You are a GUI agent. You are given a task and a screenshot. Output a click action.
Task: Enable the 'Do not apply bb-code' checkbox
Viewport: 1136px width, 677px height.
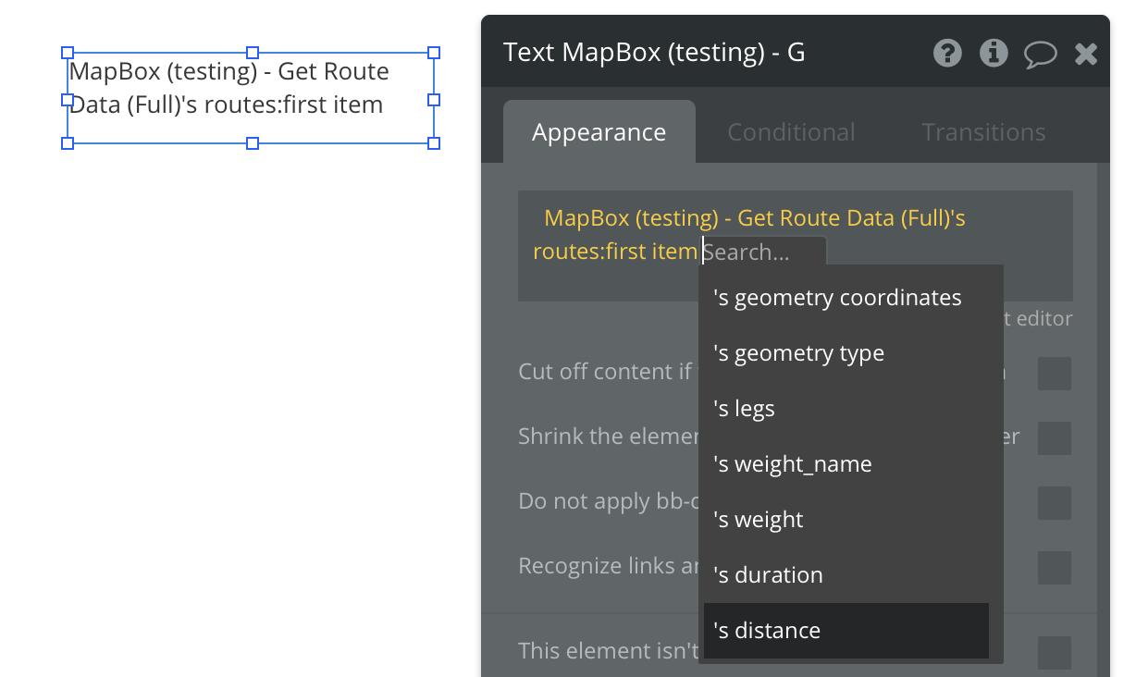point(1055,503)
